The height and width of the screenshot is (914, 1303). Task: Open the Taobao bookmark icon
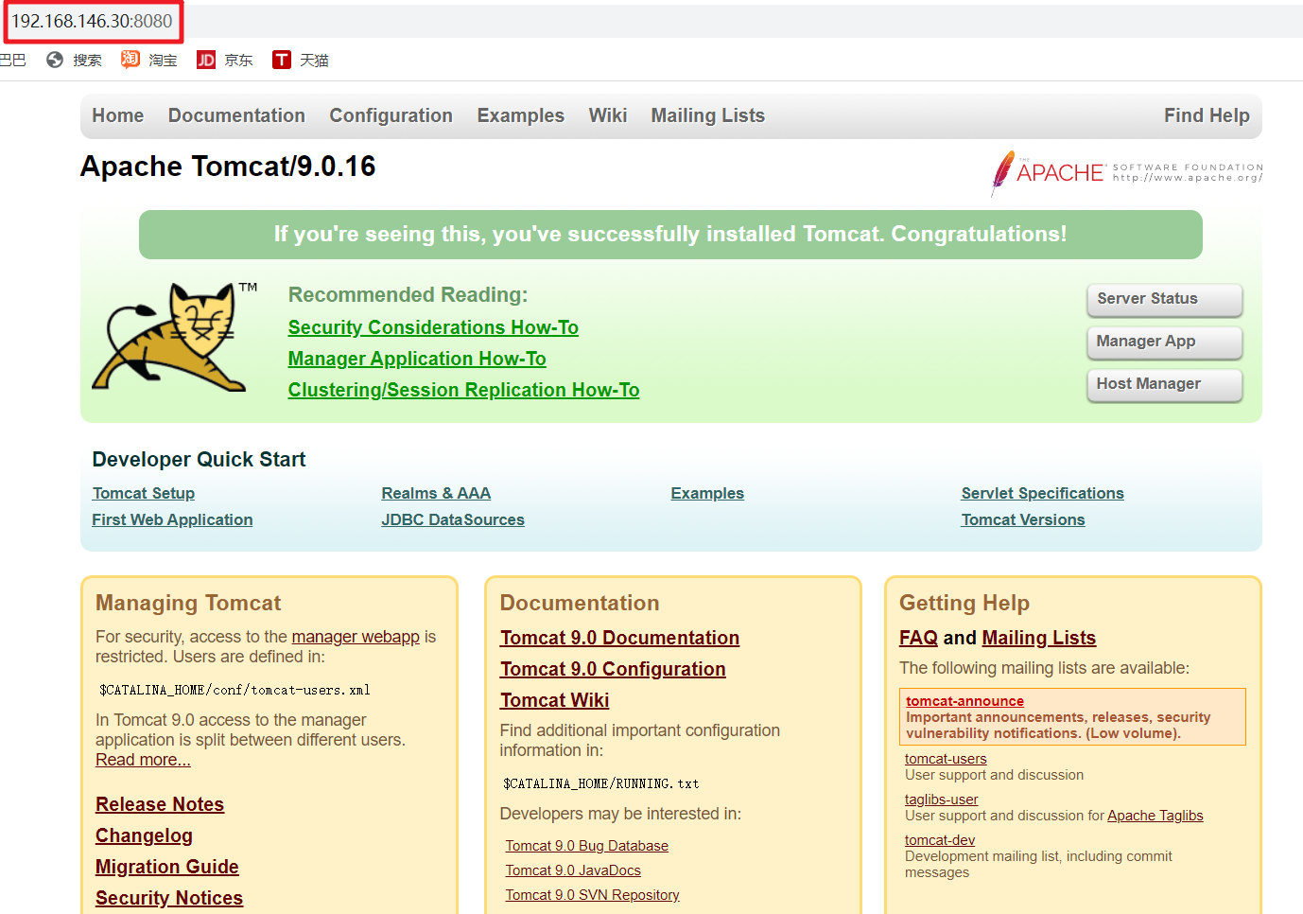pos(130,60)
